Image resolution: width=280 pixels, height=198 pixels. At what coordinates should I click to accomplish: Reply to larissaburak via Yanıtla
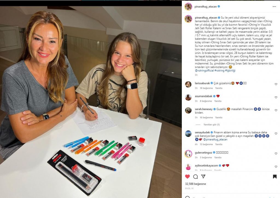tap(218, 88)
